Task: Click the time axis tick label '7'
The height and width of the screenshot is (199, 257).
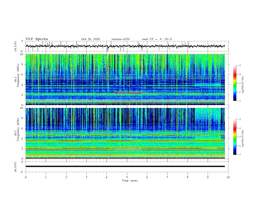Action: (167, 177)
